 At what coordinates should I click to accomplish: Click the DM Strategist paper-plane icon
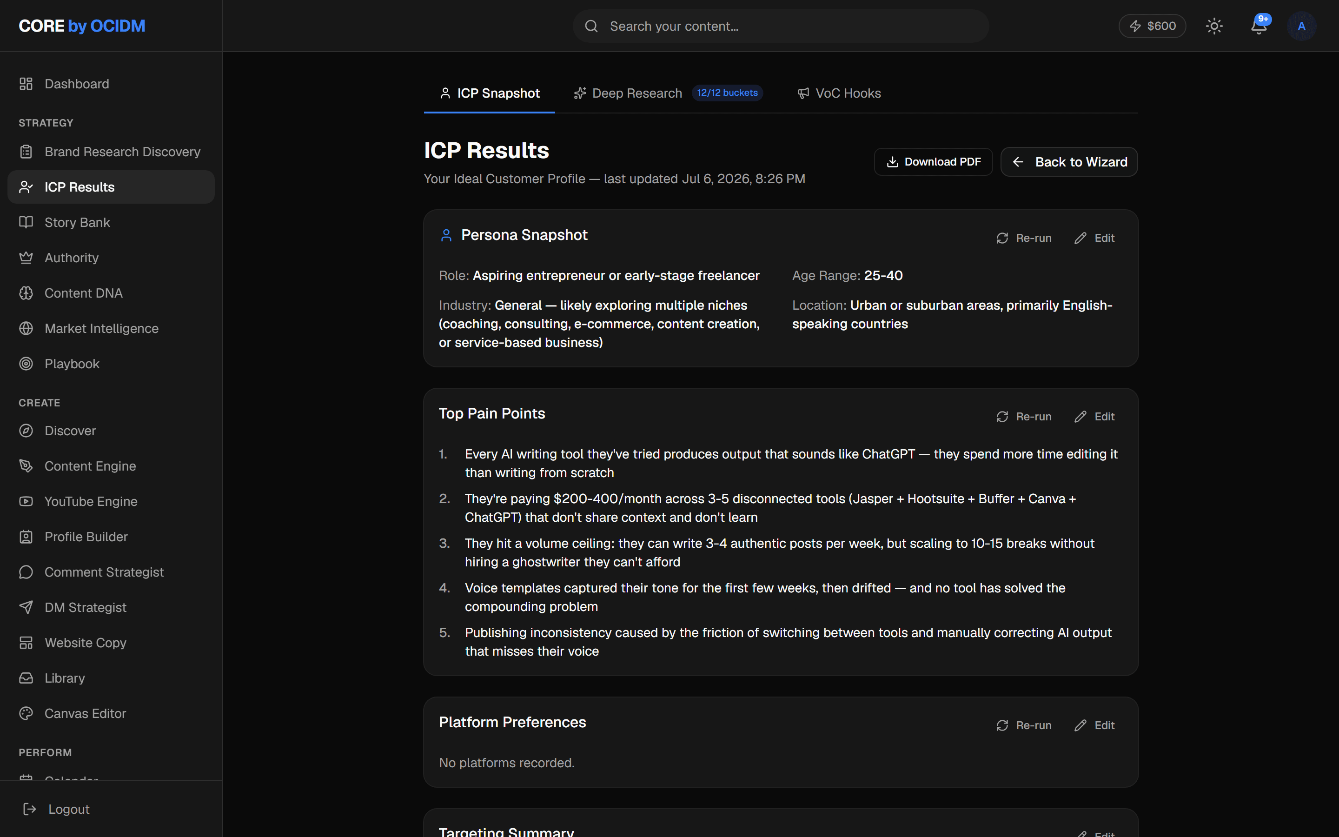pyautogui.click(x=26, y=607)
